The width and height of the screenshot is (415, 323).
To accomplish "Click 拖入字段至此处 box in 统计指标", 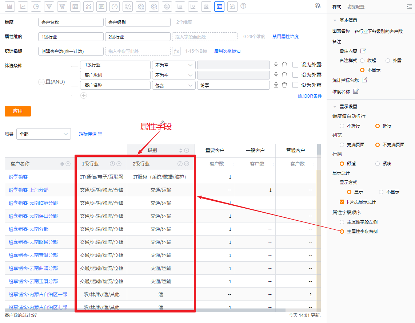I will tap(137, 51).
